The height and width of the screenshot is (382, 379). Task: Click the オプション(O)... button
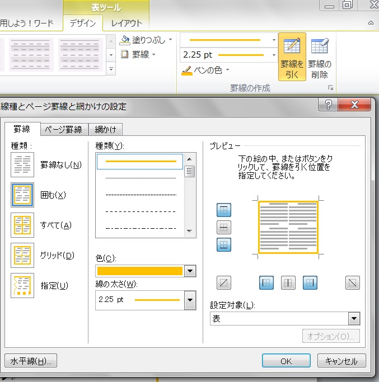click(x=331, y=337)
